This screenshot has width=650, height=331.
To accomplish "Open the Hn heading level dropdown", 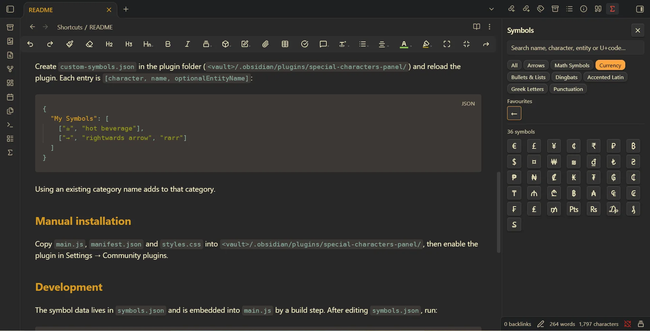I will (148, 44).
